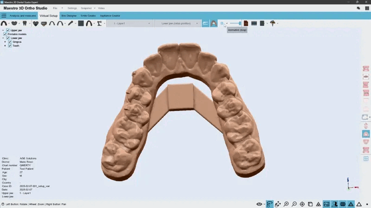Viewport: 371px width, 208px height.
Task: Open the hamburger menu
Action: [x=4, y=16]
